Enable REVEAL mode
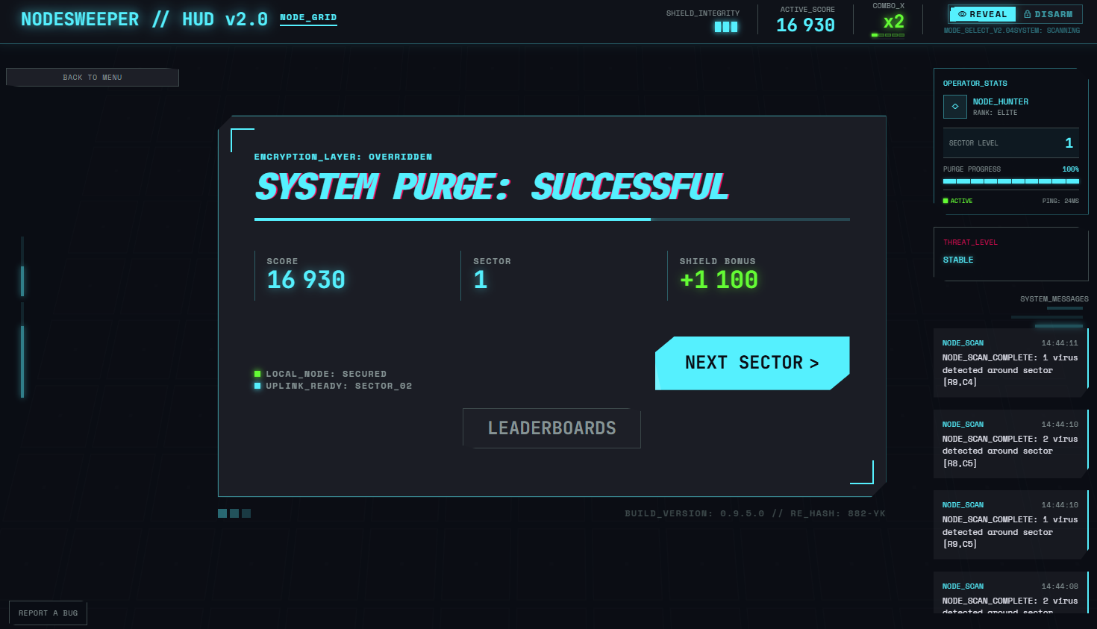Viewport: 1097px width, 629px height. [982, 14]
